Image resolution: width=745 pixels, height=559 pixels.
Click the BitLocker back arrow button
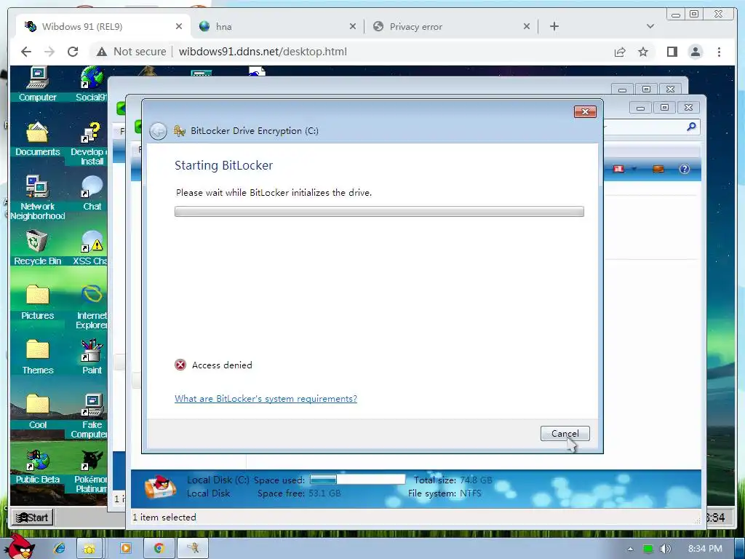[x=158, y=131]
